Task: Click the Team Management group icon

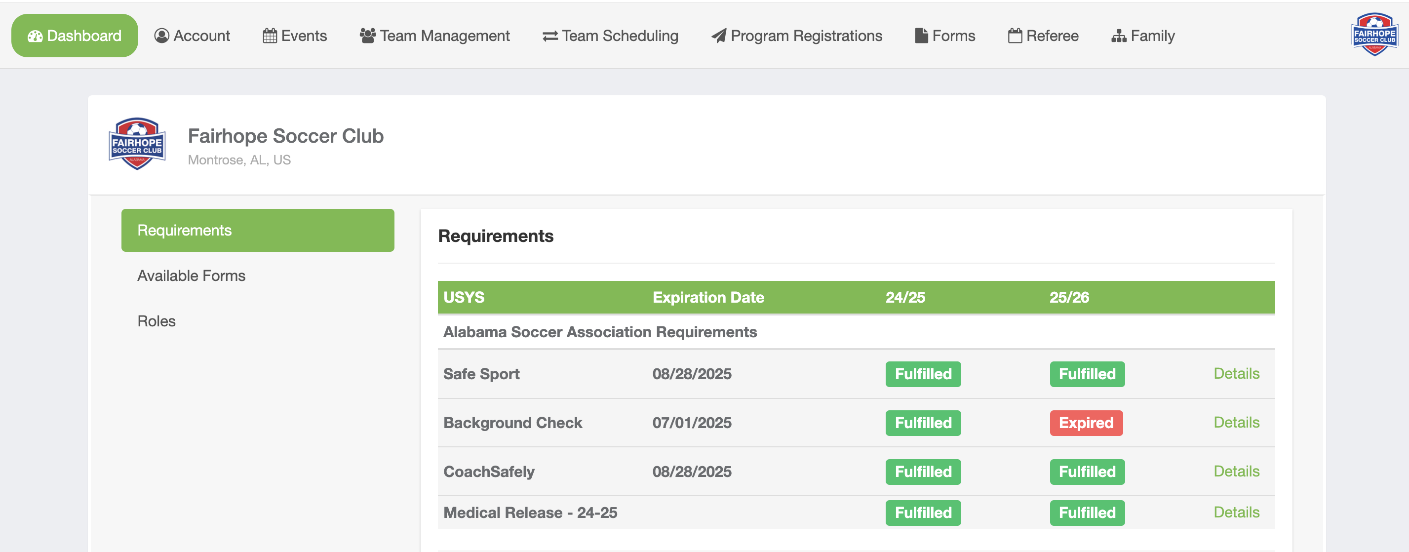Action: [x=368, y=36]
